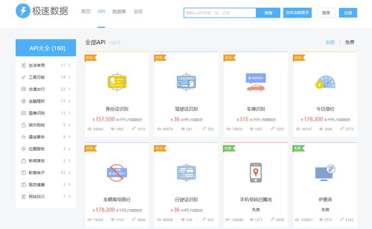The image size is (372, 229).
Task: Focus the API name search field
Action: pos(220,13)
